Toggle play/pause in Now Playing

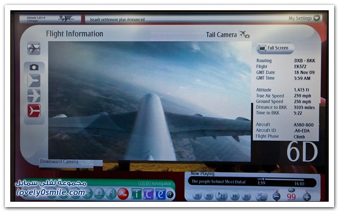coord(221,196)
